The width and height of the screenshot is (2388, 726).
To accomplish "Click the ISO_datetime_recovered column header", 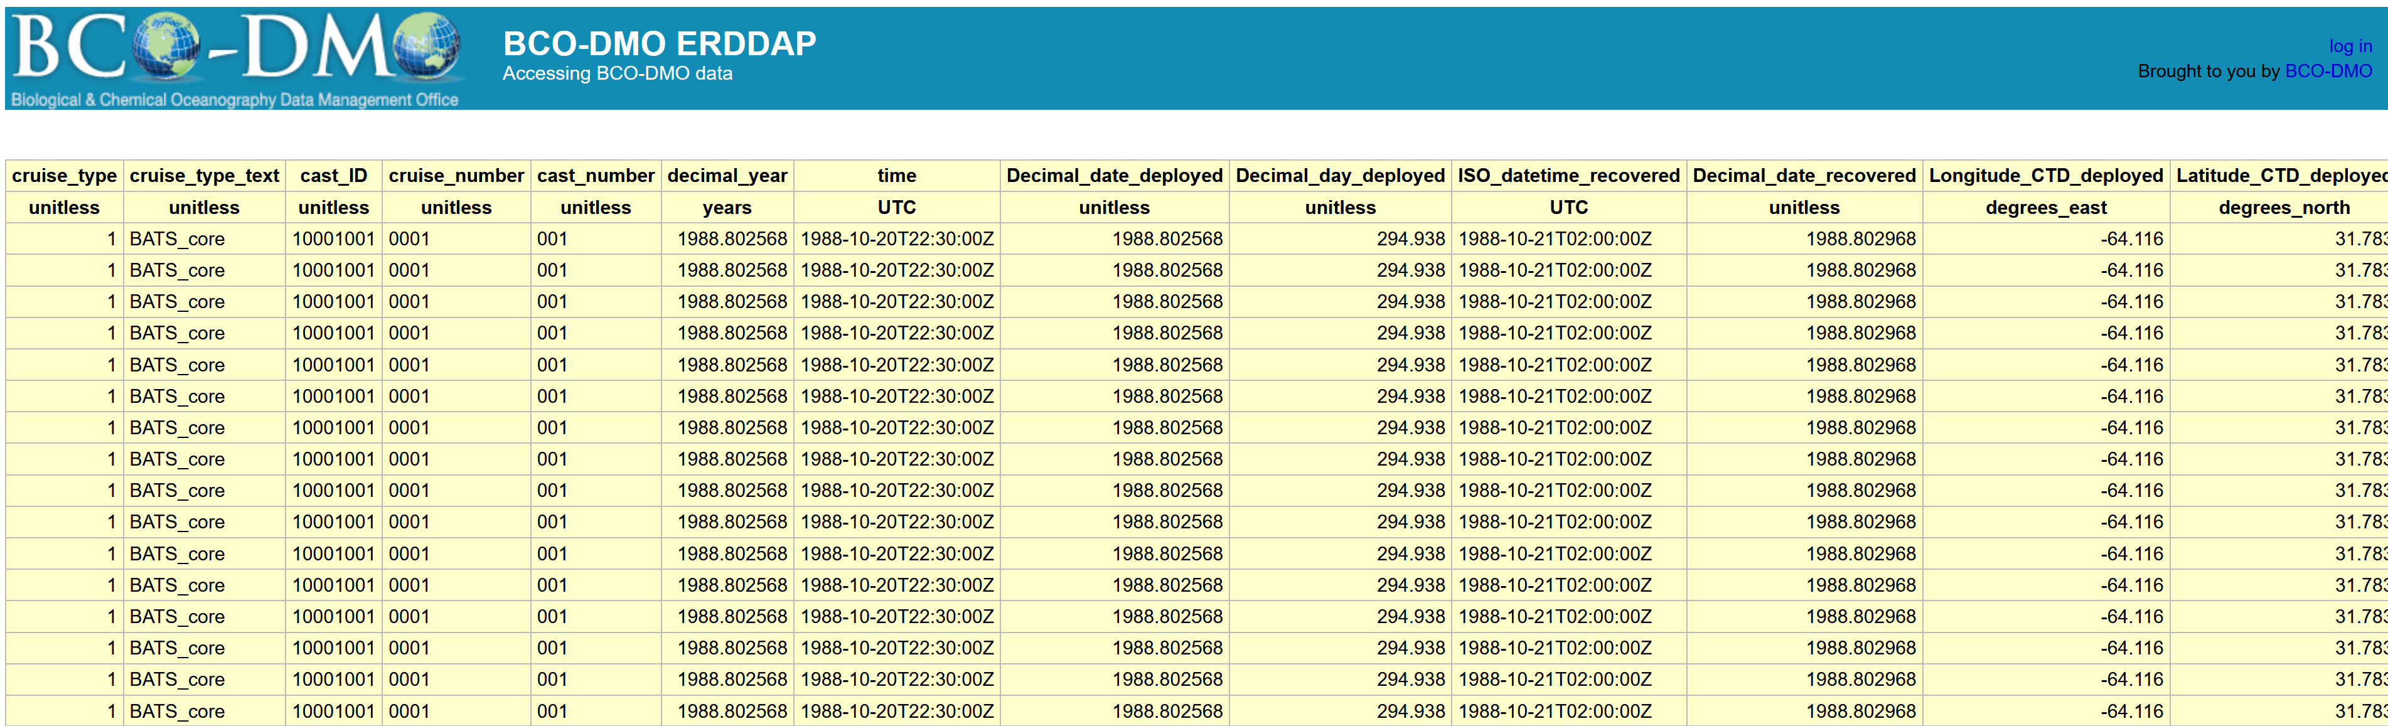I will (x=1568, y=176).
